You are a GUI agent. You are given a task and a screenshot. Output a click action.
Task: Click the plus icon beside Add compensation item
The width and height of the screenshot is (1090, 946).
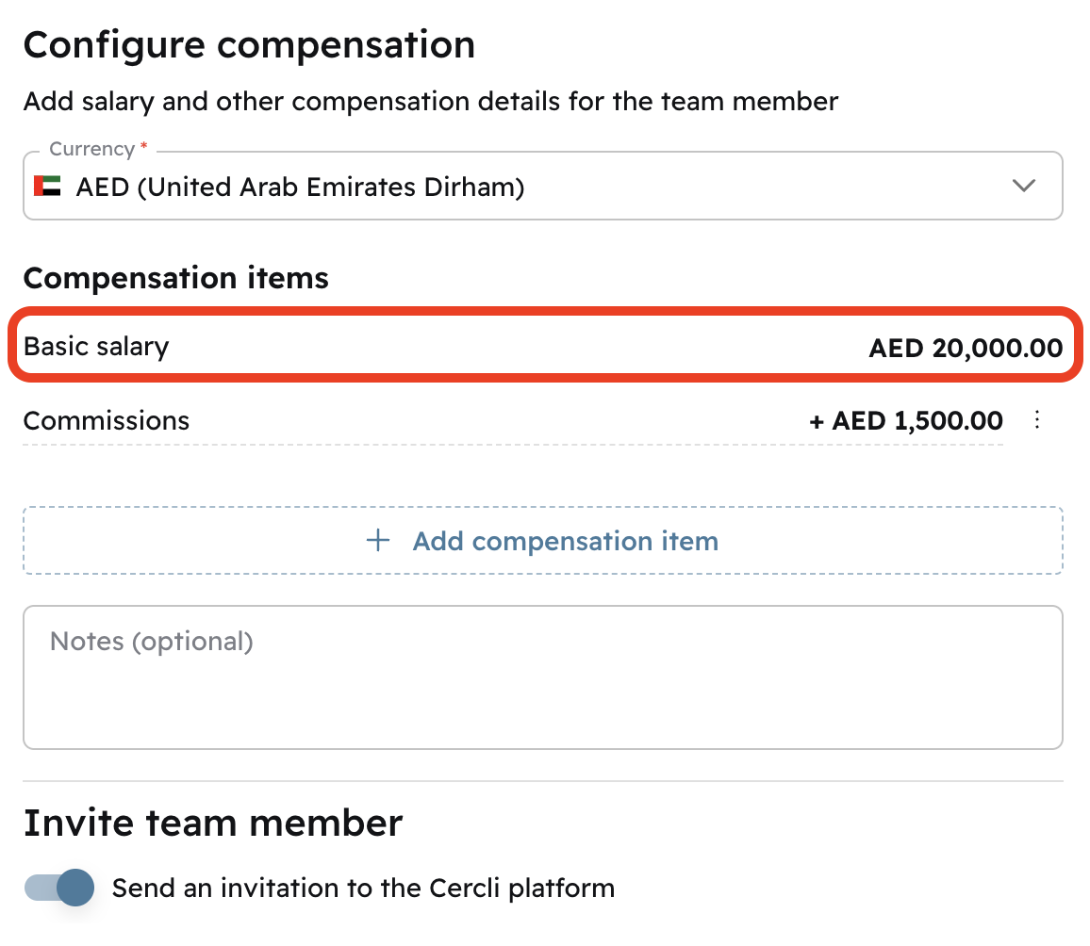[x=378, y=541]
